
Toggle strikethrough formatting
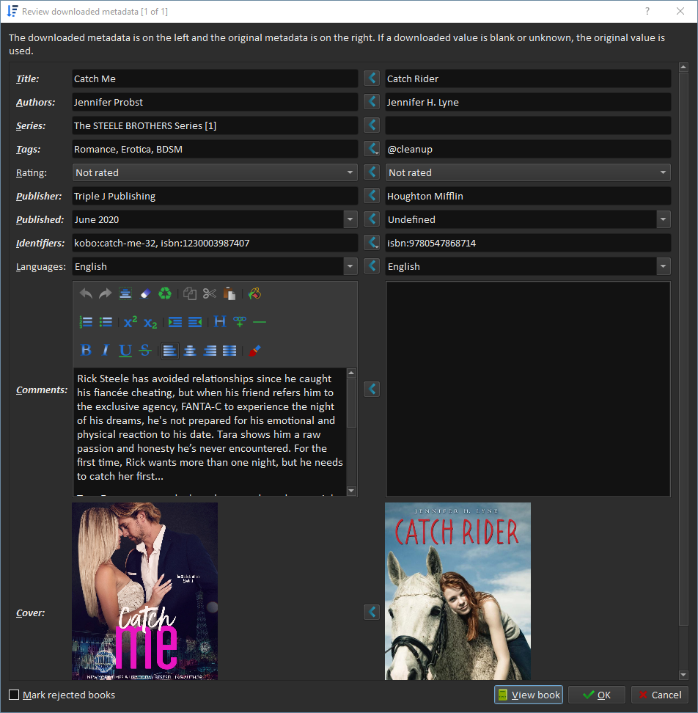(x=145, y=350)
